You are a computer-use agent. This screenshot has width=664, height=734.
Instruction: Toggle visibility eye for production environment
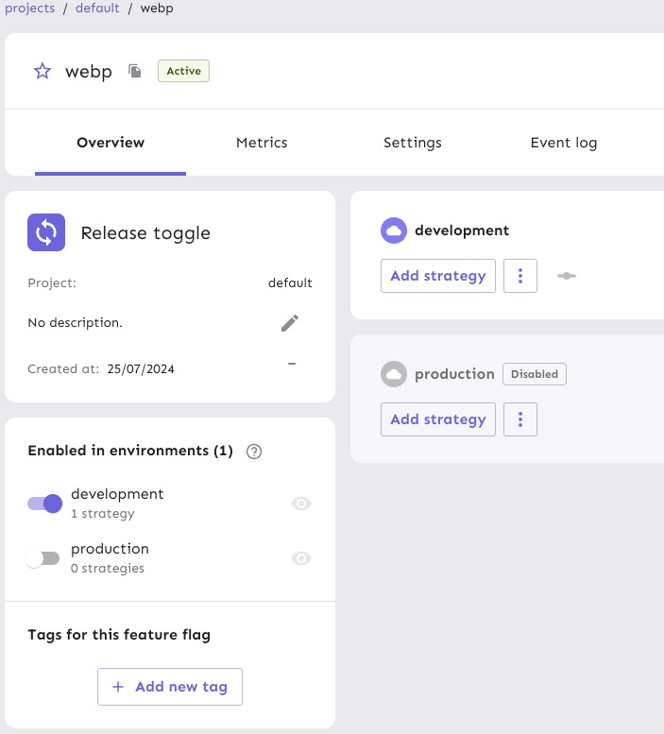click(301, 558)
